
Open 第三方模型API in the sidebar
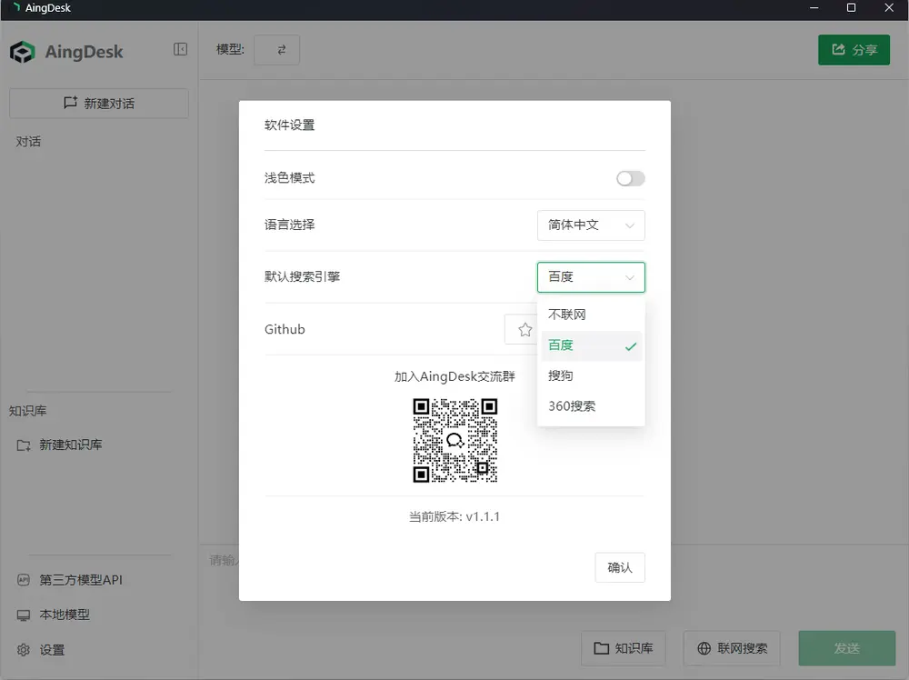coord(80,580)
